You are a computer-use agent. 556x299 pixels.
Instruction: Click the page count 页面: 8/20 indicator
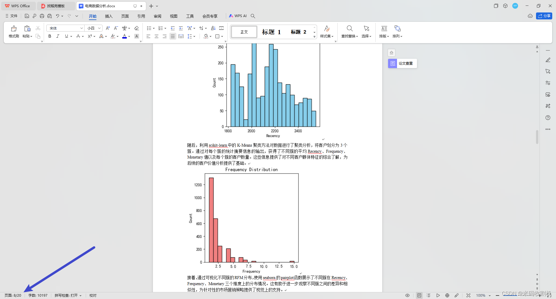(13, 296)
